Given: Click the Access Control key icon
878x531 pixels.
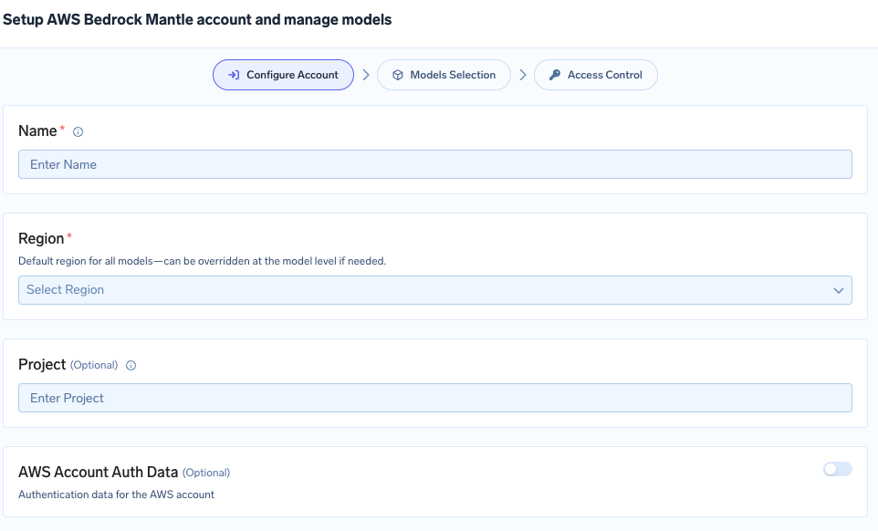Looking at the screenshot, I should pyautogui.click(x=555, y=75).
